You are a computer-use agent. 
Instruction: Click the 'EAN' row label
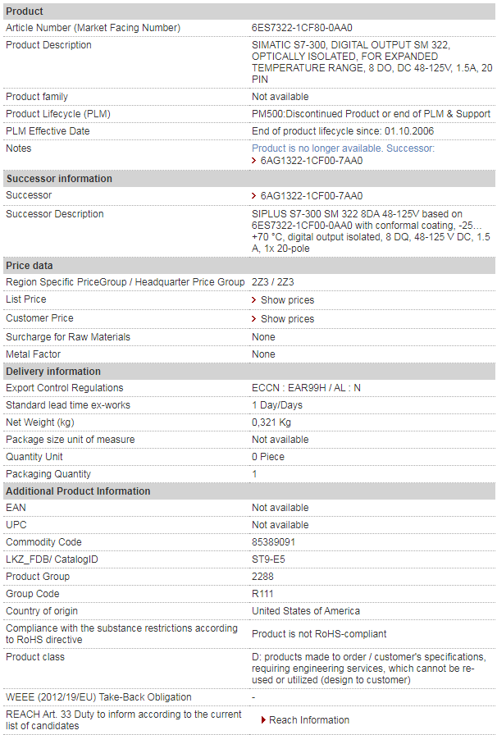tap(16, 508)
